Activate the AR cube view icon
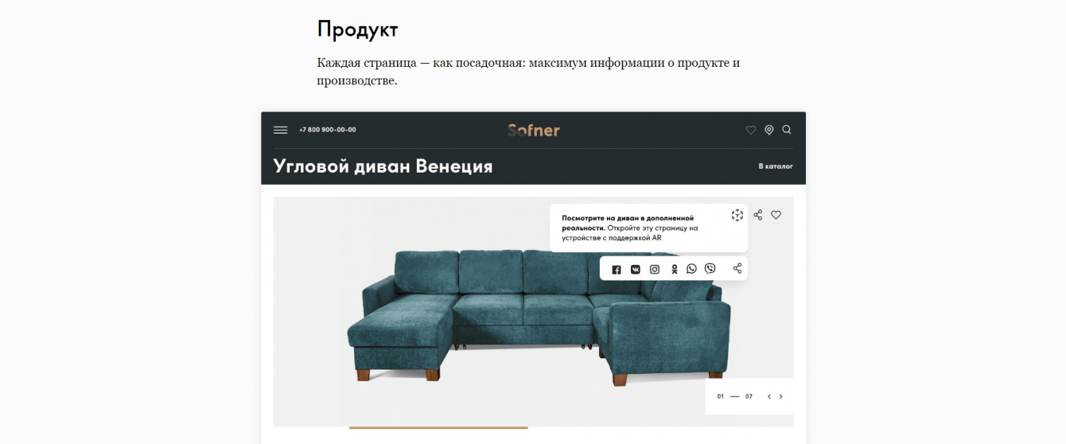This screenshot has height=444, width=1066. pyautogui.click(x=737, y=215)
